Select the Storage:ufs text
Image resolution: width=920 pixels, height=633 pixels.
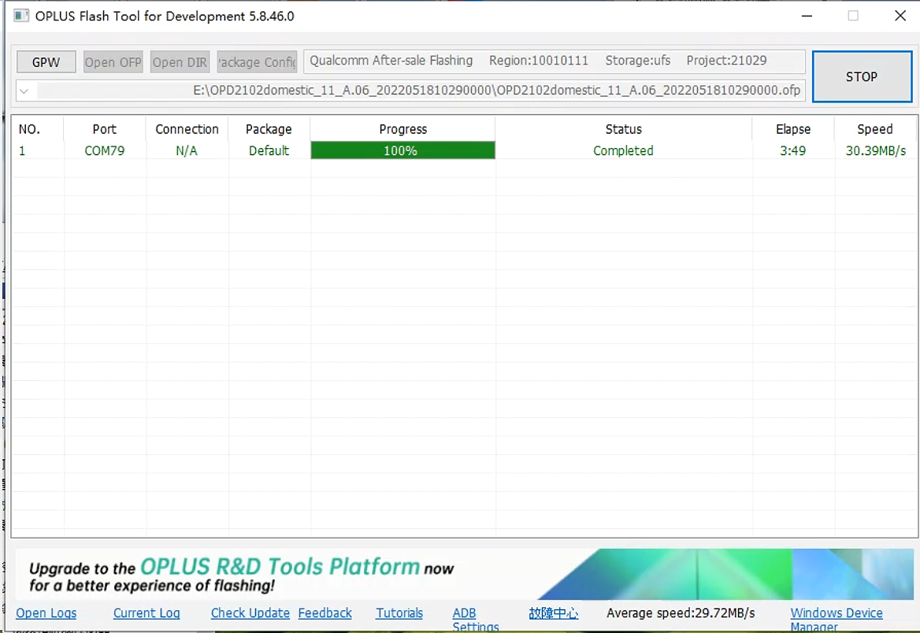[x=638, y=61]
